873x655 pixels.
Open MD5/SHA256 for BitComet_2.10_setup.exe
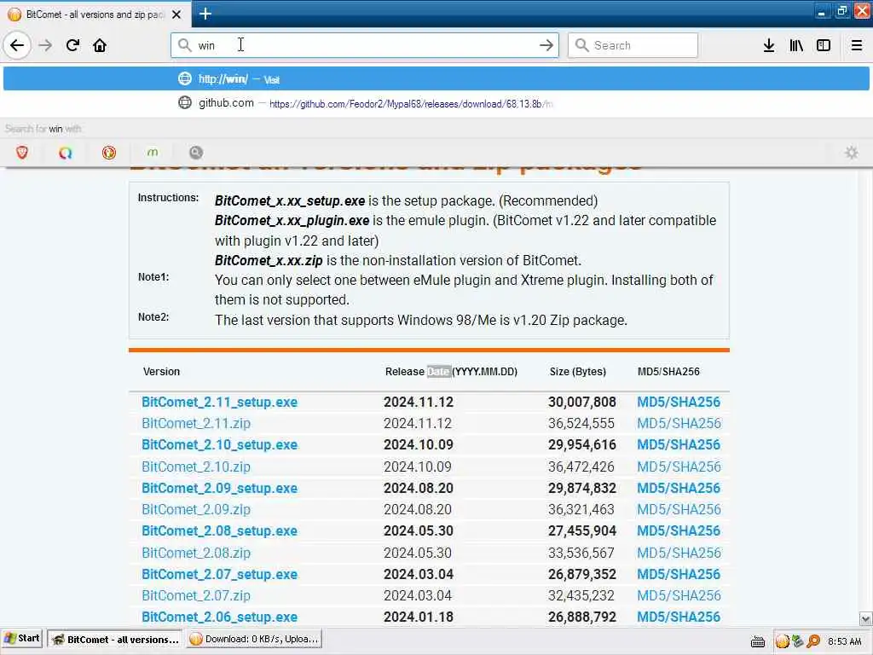click(x=679, y=445)
